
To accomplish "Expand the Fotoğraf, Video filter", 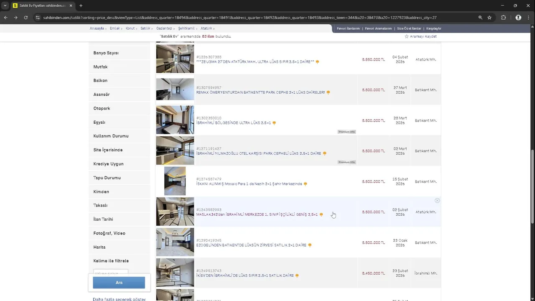I will (x=119, y=233).
